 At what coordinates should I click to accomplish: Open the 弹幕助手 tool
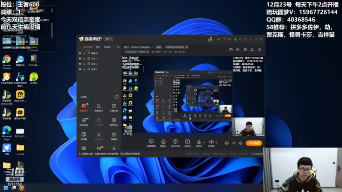tap(84, 108)
